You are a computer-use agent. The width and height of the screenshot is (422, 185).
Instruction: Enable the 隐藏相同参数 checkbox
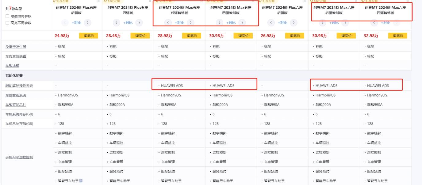7,16
